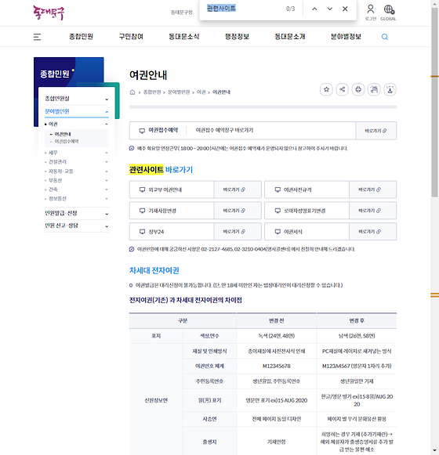Open 행정정보 main menu
439x455 pixels.
pyautogui.click(x=237, y=37)
